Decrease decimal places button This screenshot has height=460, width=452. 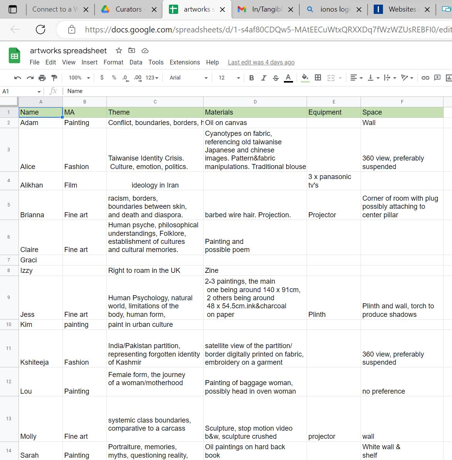pos(125,78)
